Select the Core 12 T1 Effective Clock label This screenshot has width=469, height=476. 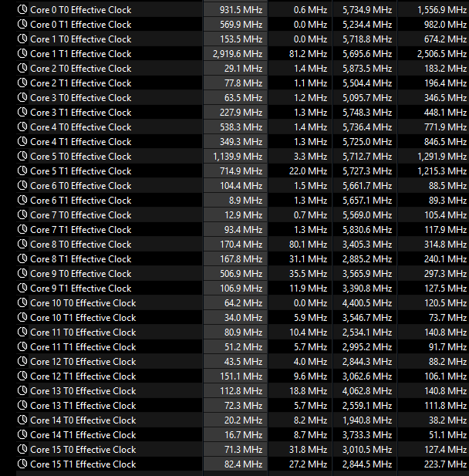coord(83,376)
